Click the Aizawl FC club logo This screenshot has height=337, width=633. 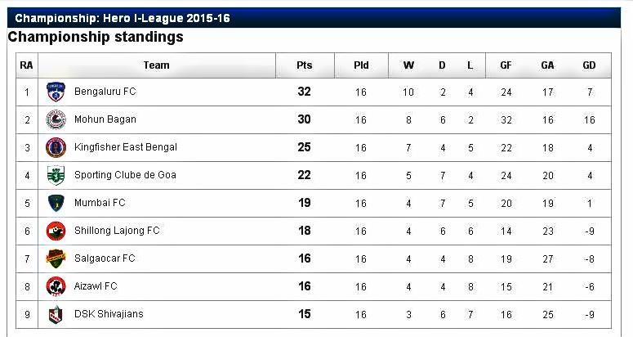[56, 286]
